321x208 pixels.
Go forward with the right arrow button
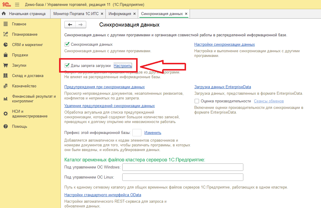[81, 24]
